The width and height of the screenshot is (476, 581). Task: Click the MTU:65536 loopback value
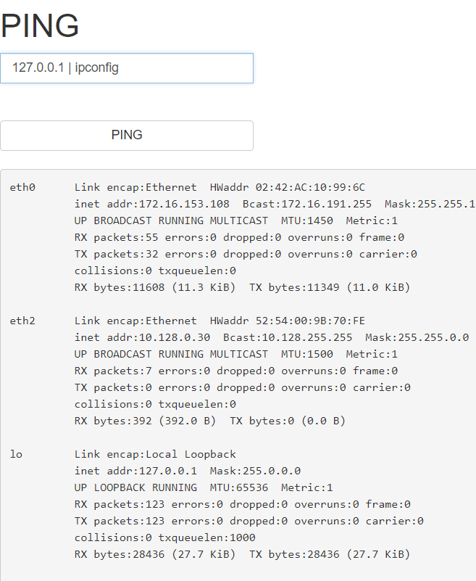pyautogui.click(x=239, y=487)
